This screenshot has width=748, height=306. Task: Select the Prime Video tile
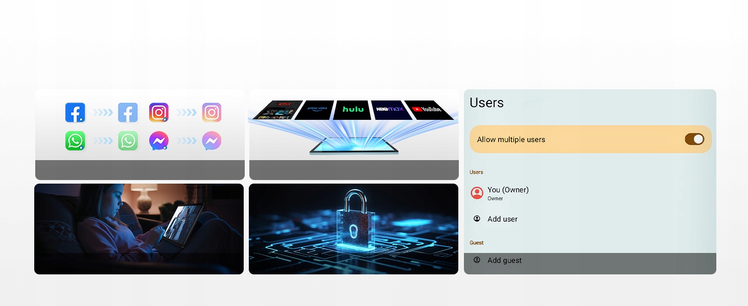[x=315, y=110]
